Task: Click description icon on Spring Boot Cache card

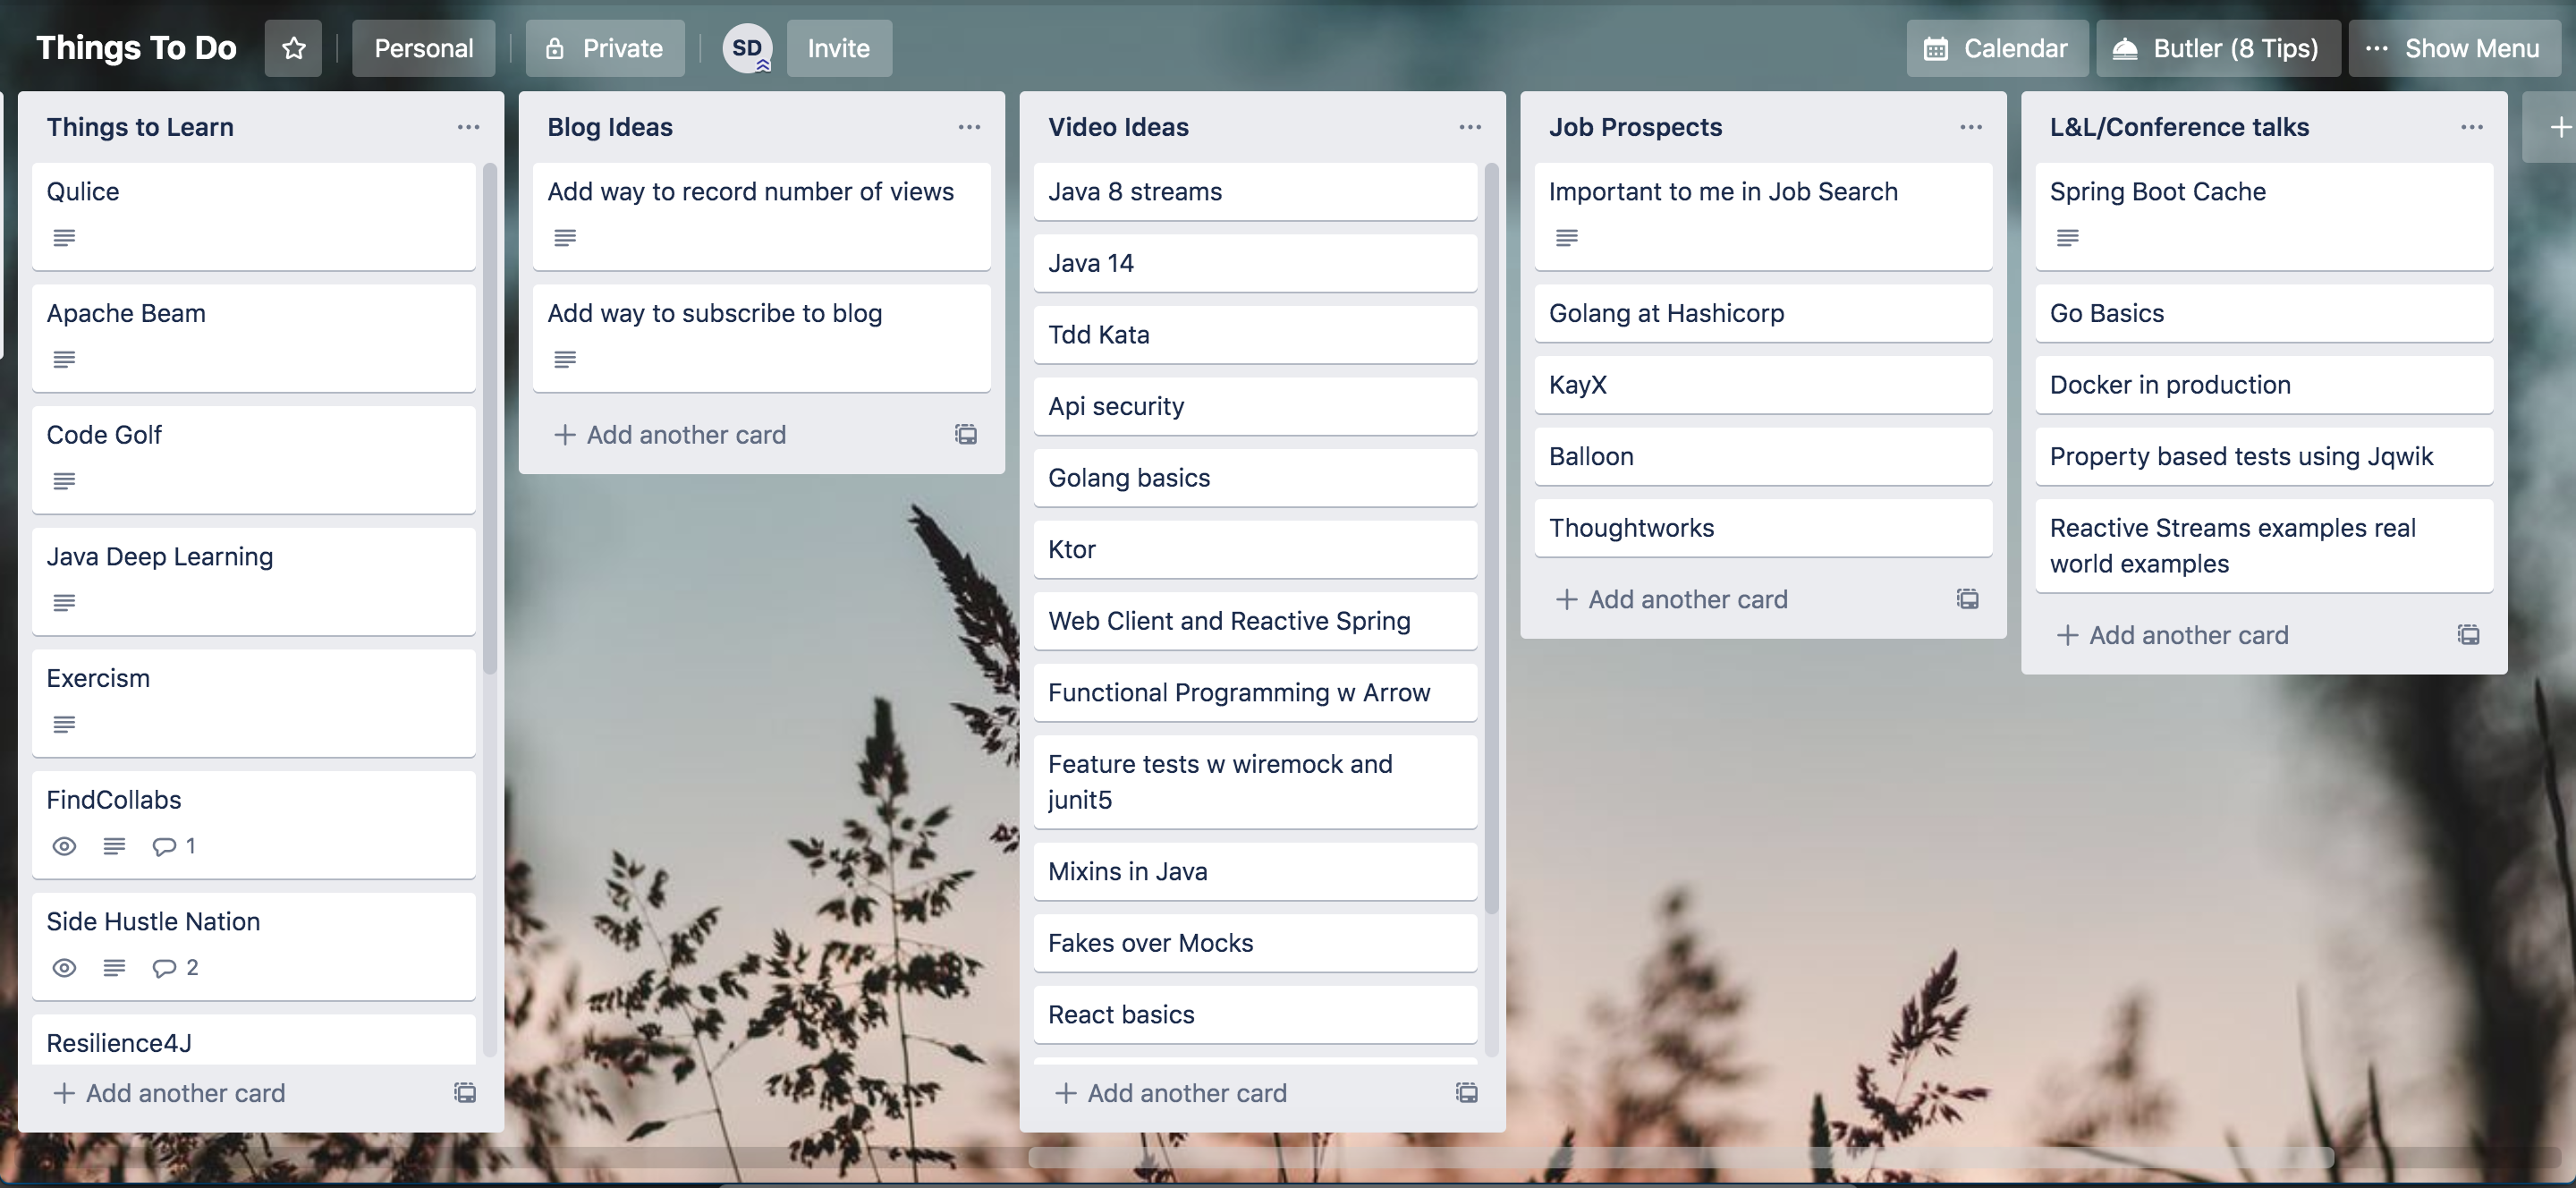Action: point(2068,238)
